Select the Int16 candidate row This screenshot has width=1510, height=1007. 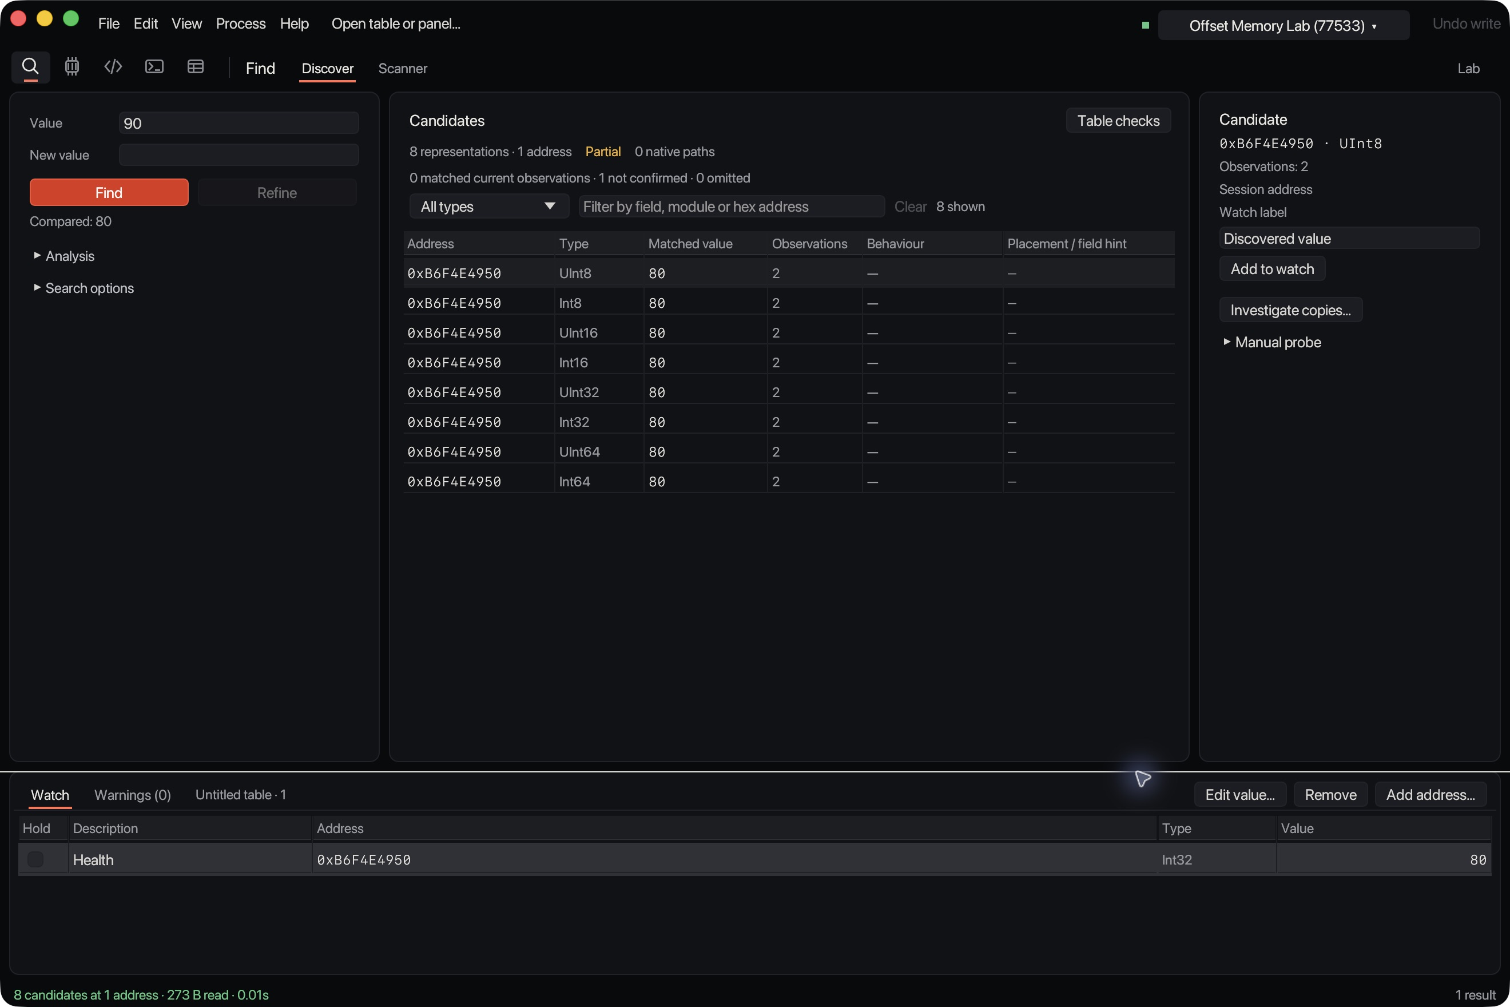click(x=789, y=362)
